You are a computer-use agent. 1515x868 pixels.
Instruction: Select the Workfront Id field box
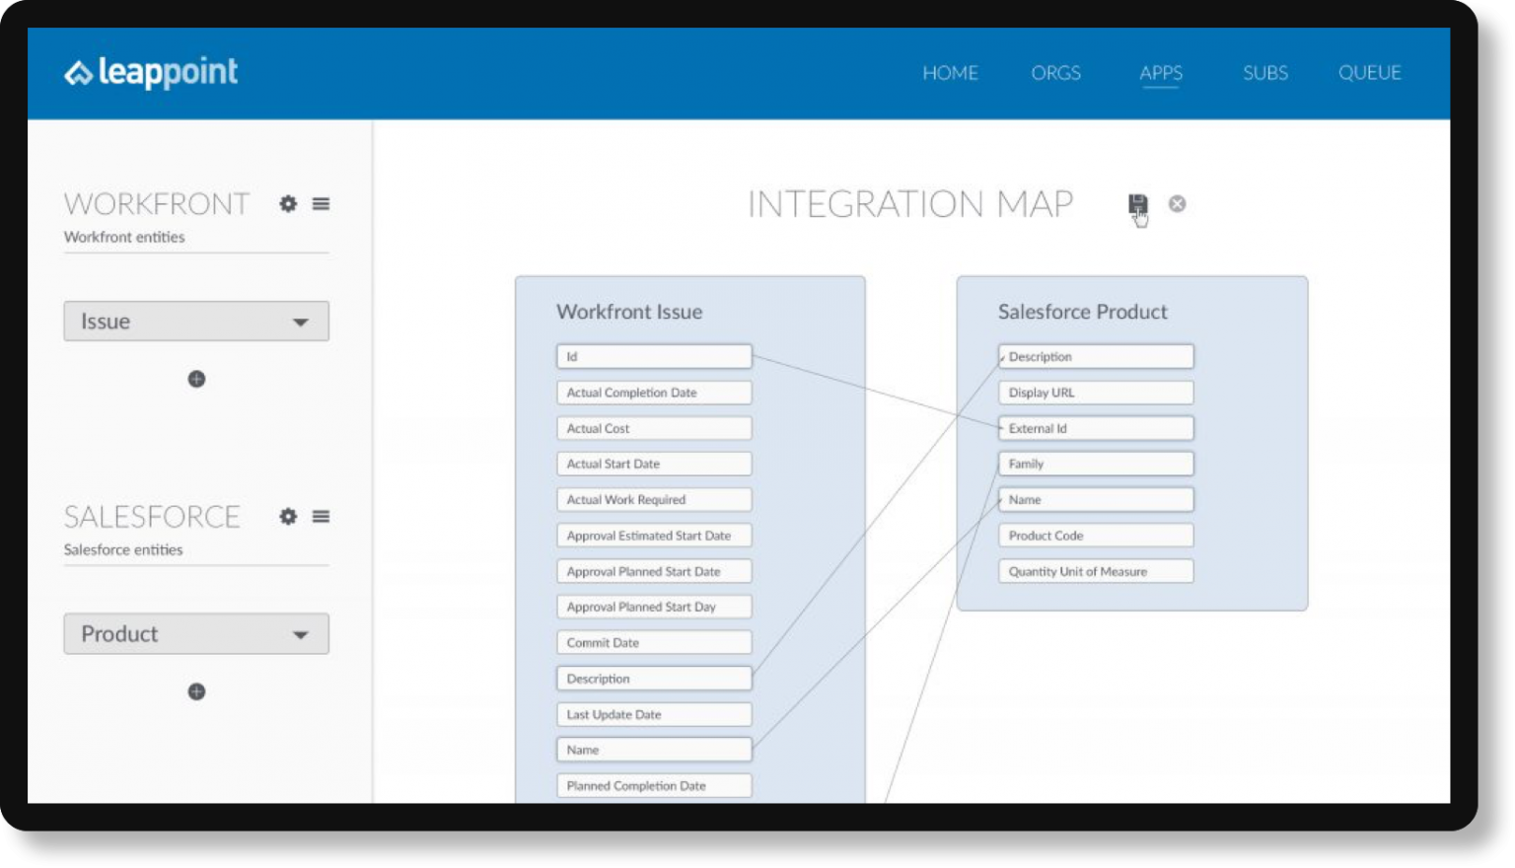point(653,357)
